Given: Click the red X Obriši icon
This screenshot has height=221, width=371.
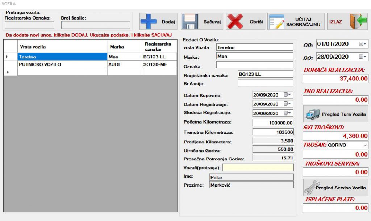Looking at the screenshot, I should click(x=235, y=22).
